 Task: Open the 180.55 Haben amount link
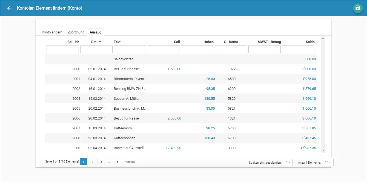click(x=210, y=99)
